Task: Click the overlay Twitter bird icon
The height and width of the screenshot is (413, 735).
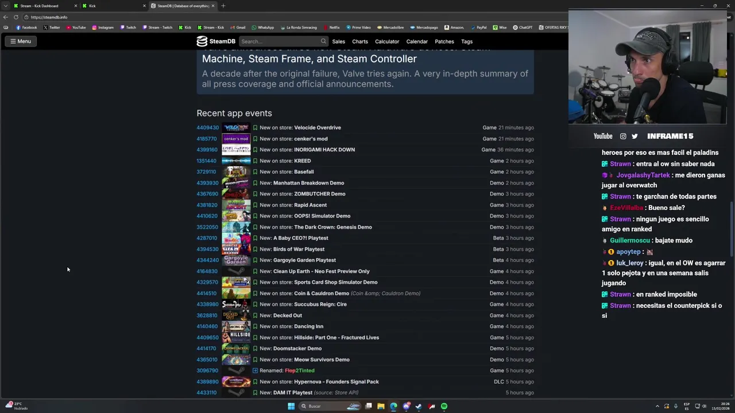Action: pyautogui.click(x=635, y=136)
